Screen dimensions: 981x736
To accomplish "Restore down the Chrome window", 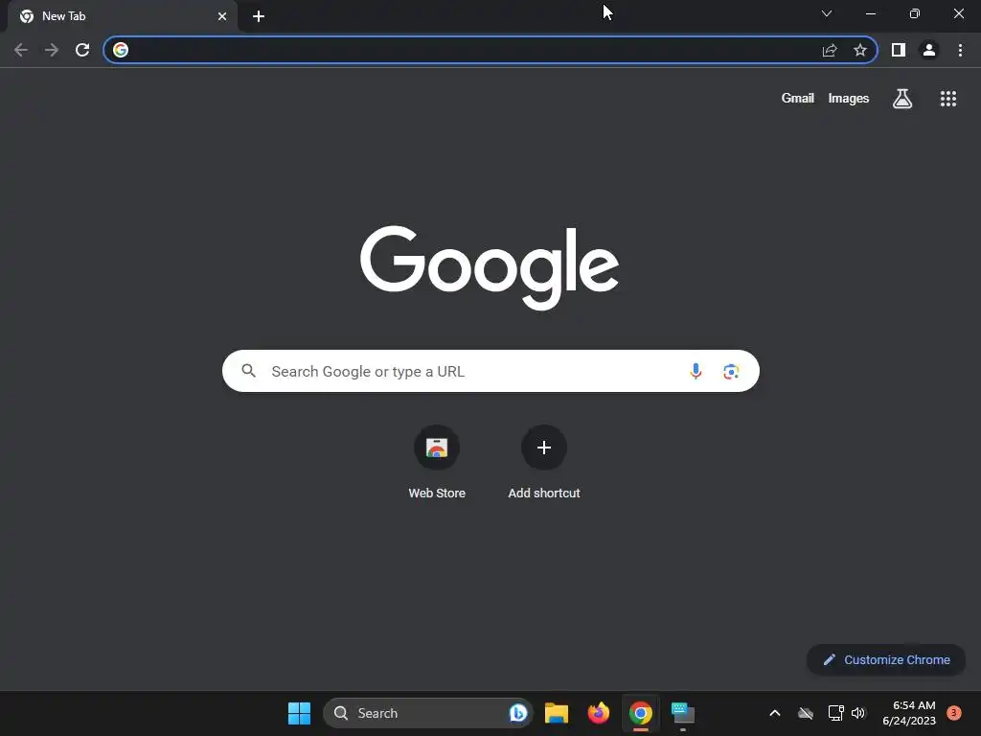I will [915, 13].
